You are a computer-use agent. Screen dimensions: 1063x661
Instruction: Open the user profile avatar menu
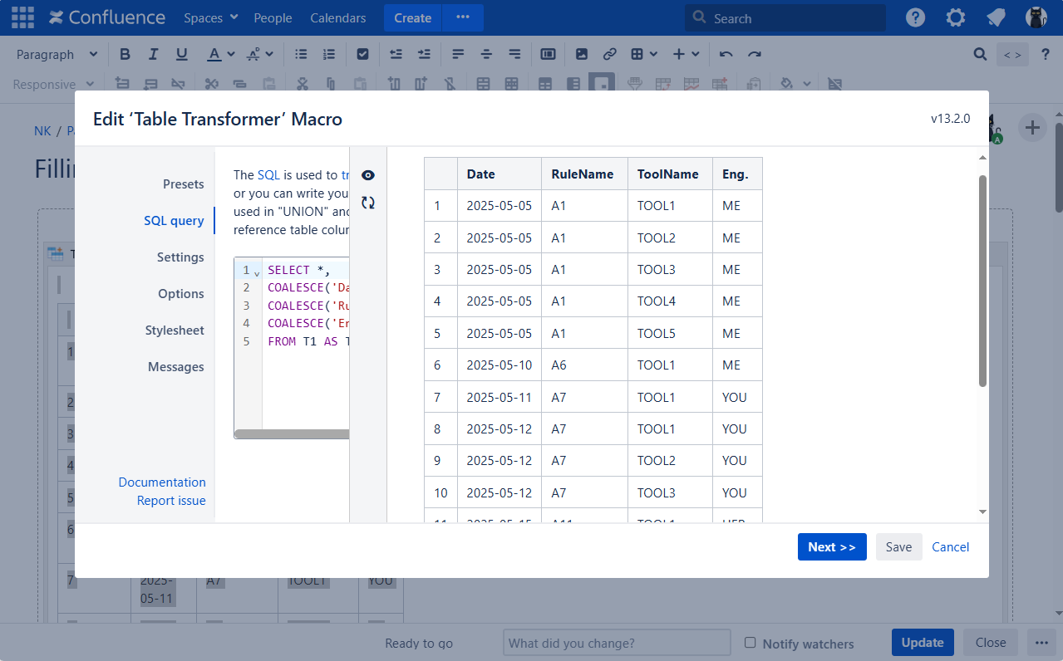point(1036,17)
